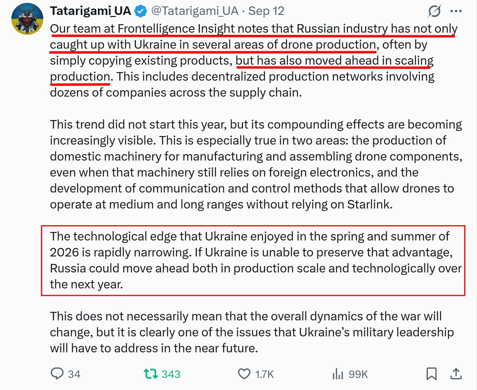Click the paragraph beginning "This trend did not start"
Image resolution: width=477 pixels, height=390 pixels.
click(256, 164)
